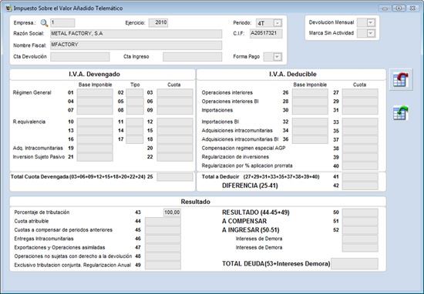Click box 04 Base Imponible field

[95, 102]
